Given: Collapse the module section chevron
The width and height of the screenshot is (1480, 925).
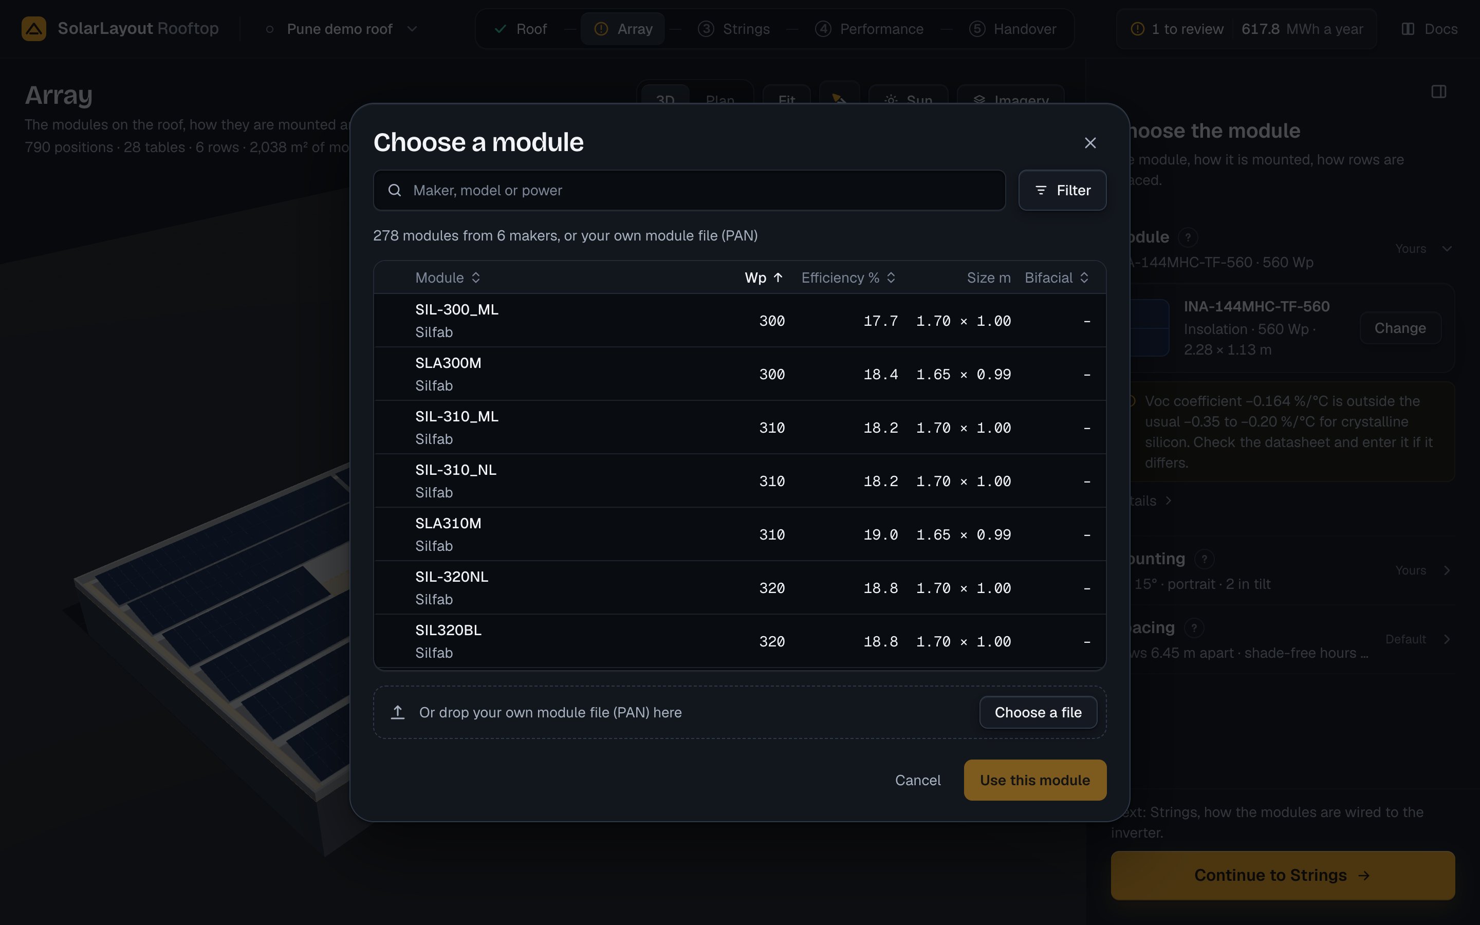Looking at the screenshot, I should 1447,248.
